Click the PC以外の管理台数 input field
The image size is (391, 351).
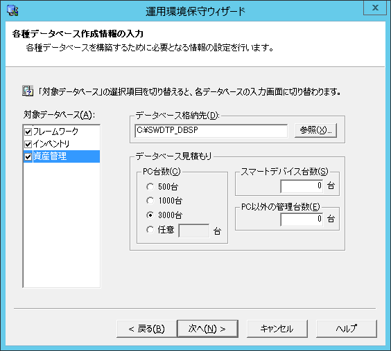pos(302,219)
